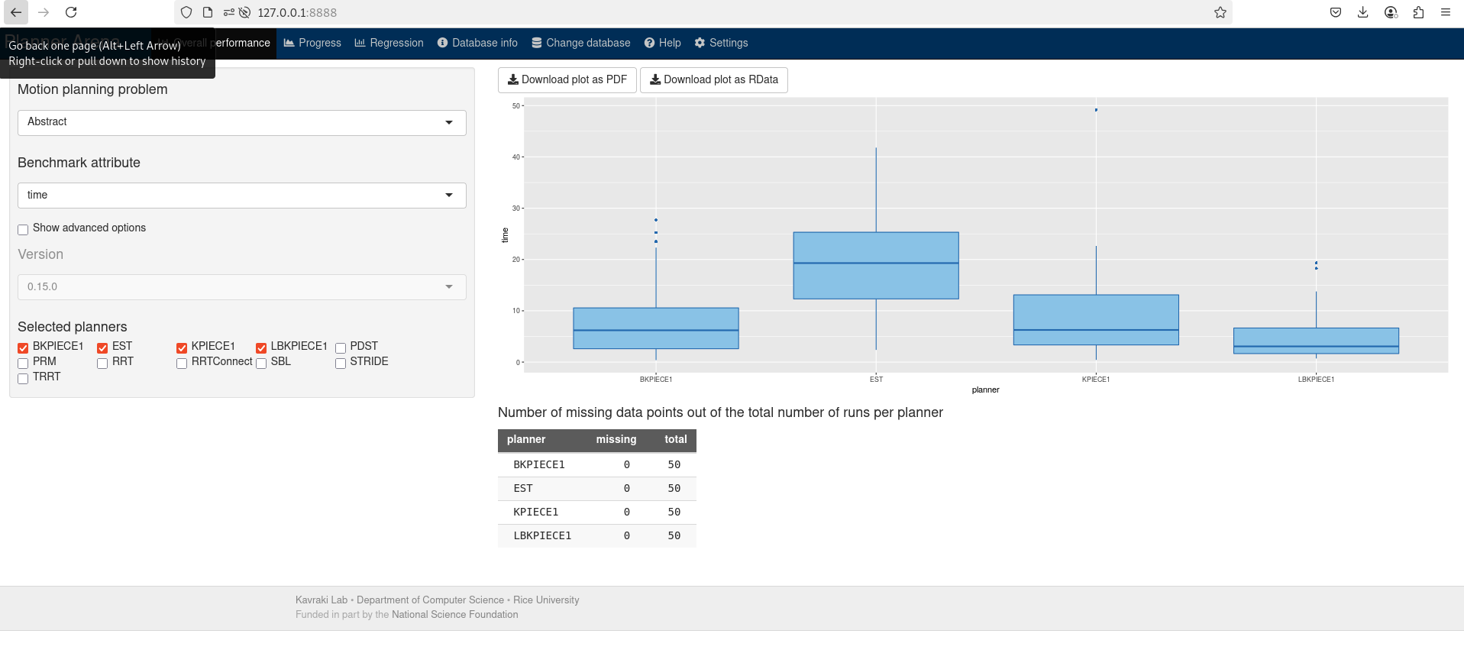Click the BKPIECE1 boxplot box

[x=656, y=328]
